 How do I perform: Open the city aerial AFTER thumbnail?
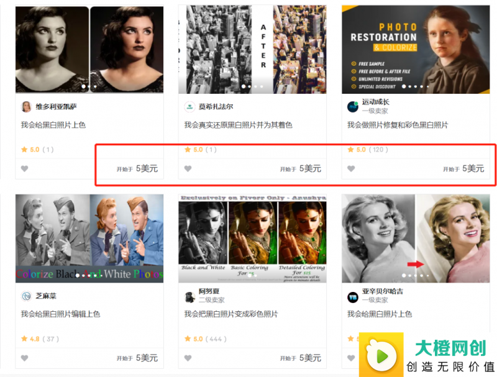pyautogui.click(x=252, y=50)
